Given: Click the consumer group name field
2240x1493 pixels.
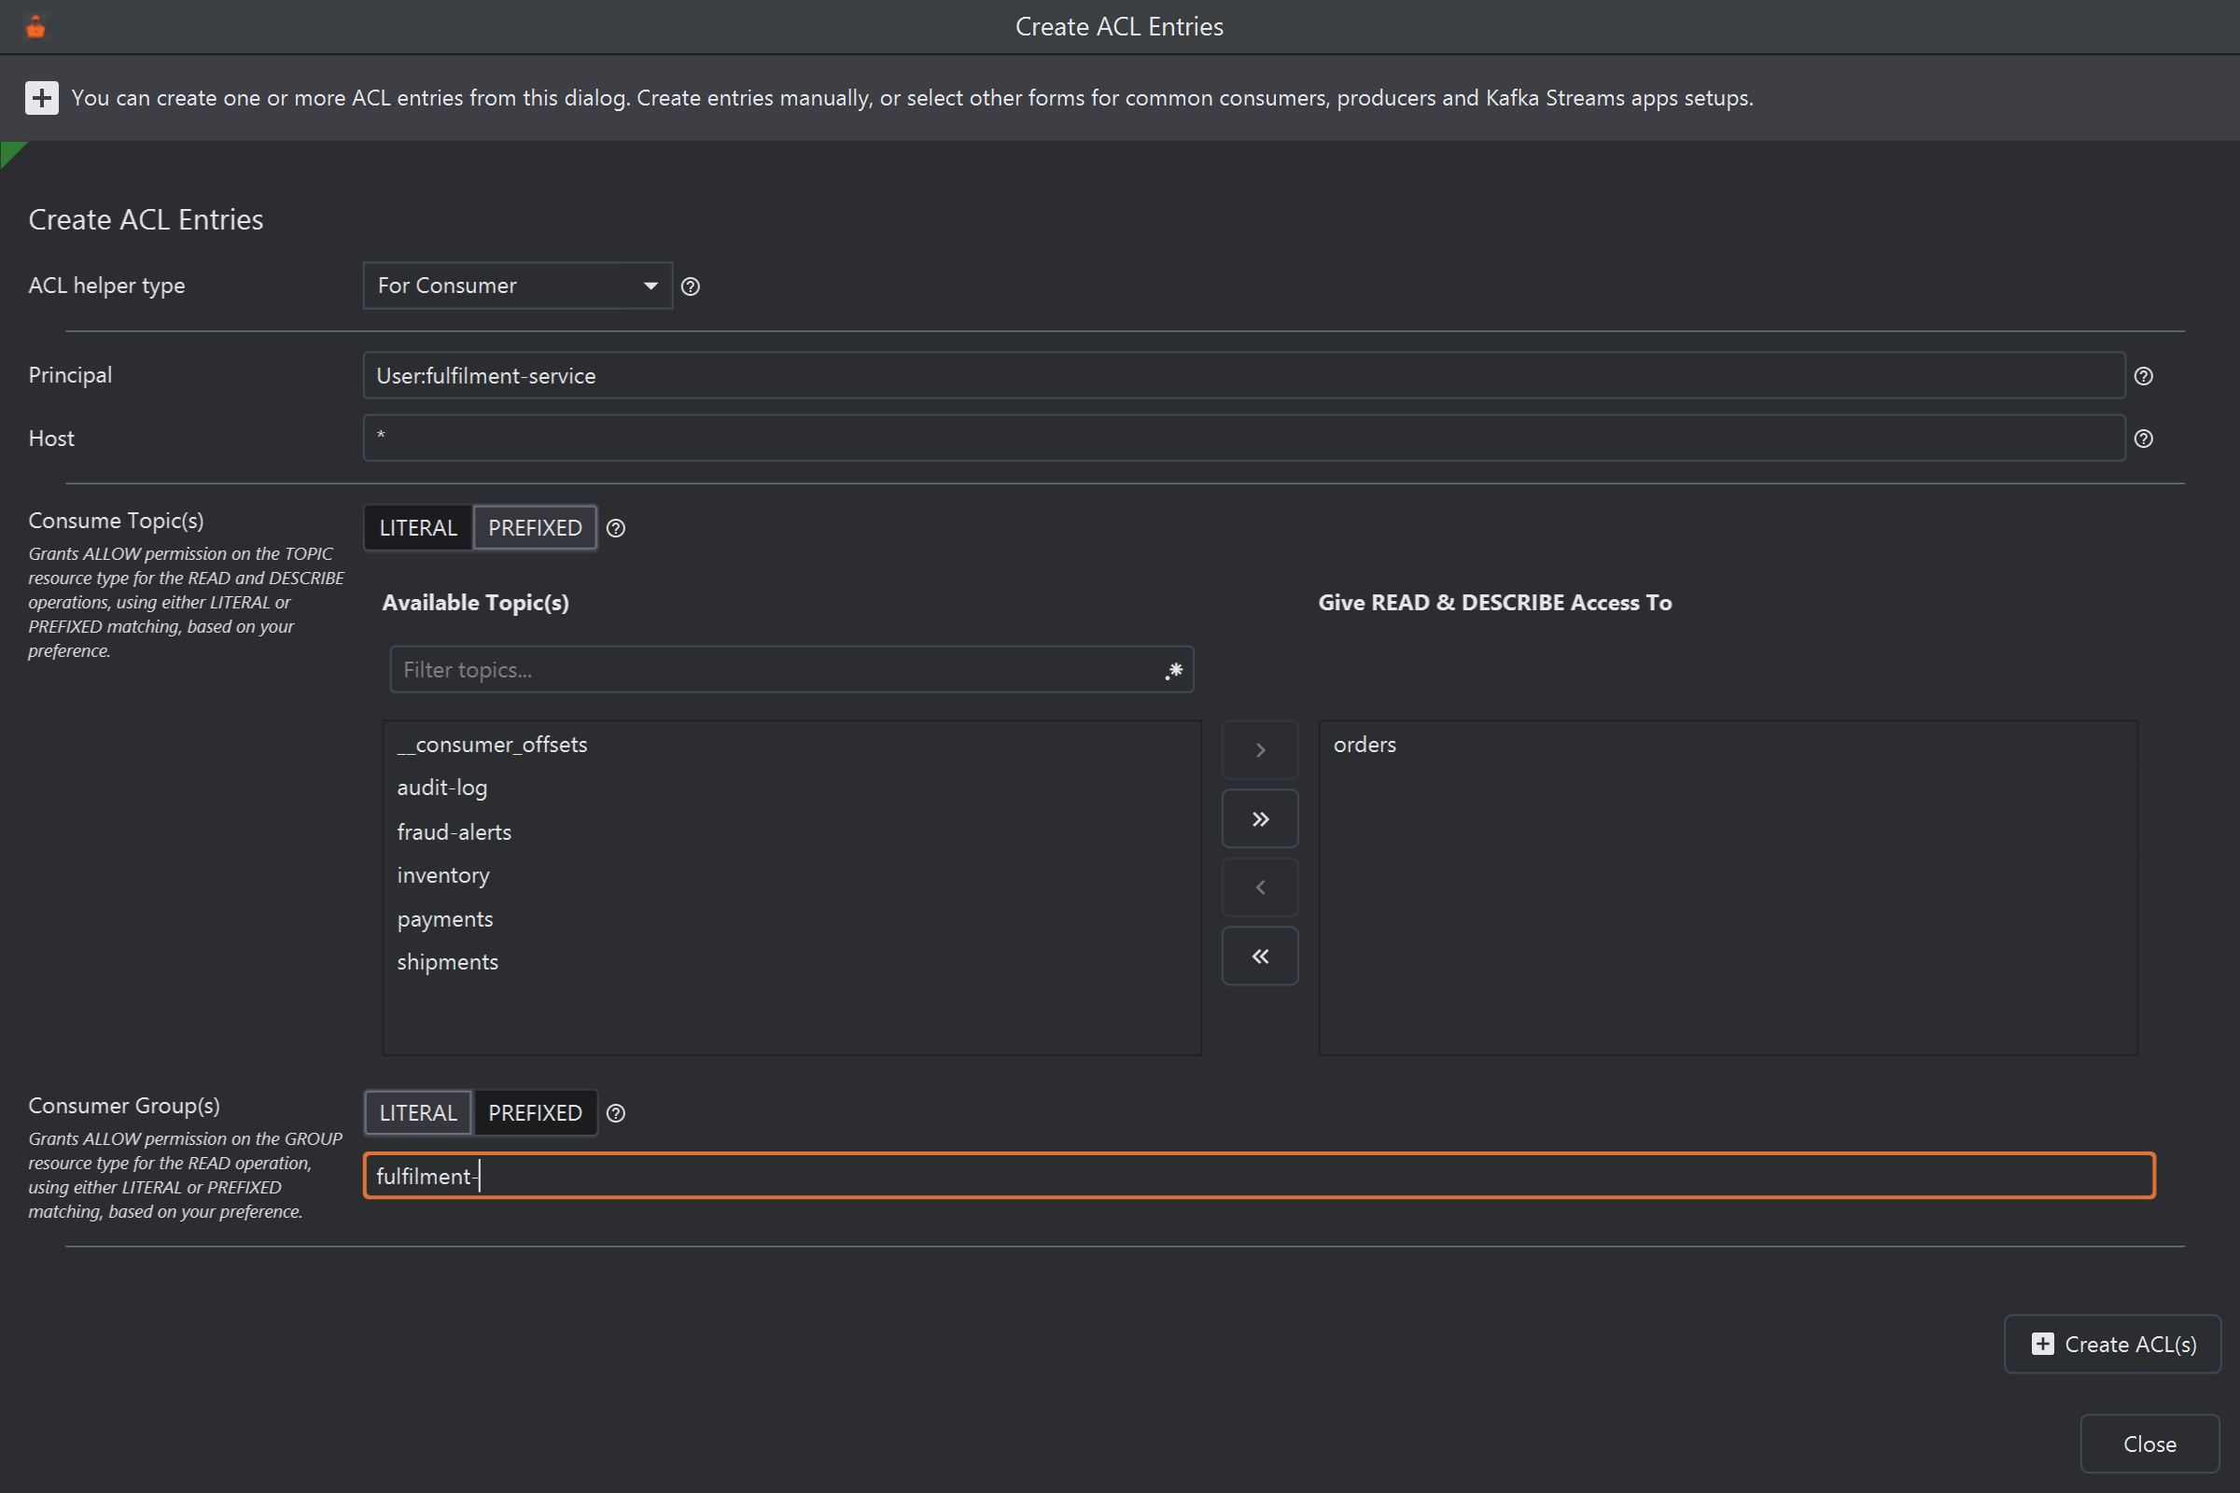Looking at the screenshot, I should 1259,1176.
